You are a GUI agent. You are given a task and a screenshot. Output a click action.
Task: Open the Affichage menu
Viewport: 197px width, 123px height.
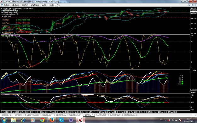click(16, 5)
